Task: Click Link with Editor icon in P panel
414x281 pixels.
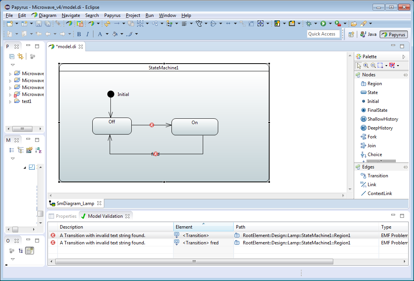Action: point(20,56)
